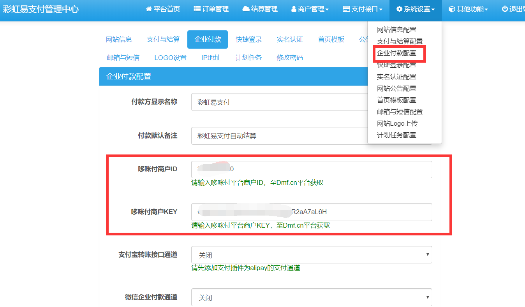Viewport: 525px width, 307px height.
Task: Select the 实名认证 tab
Action: [290, 39]
